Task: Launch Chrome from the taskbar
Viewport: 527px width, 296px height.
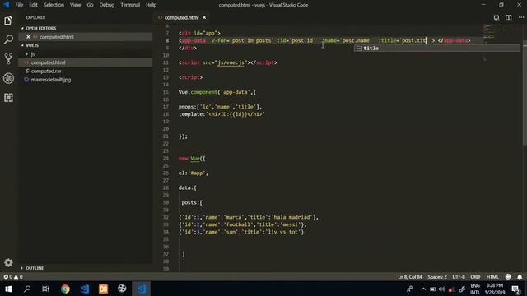Action: tap(65, 289)
